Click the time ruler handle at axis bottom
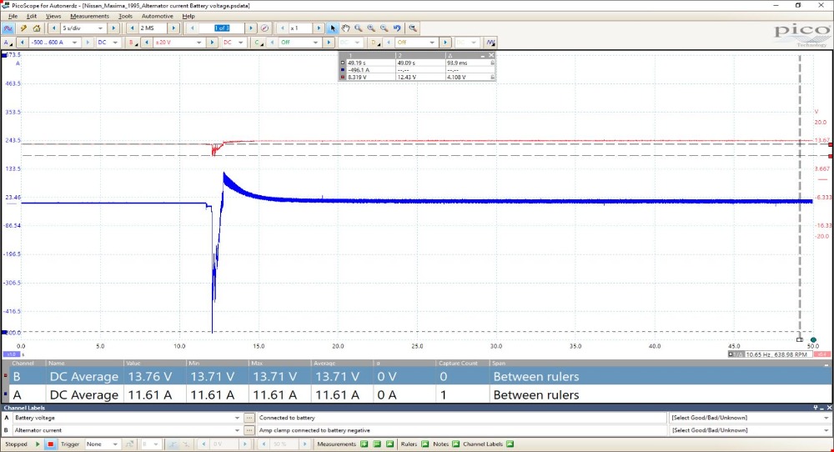834x452 pixels. click(799, 339)
